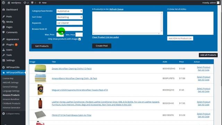Open FRAM CF10134 Fresh Breeze link

click(71, 115)
